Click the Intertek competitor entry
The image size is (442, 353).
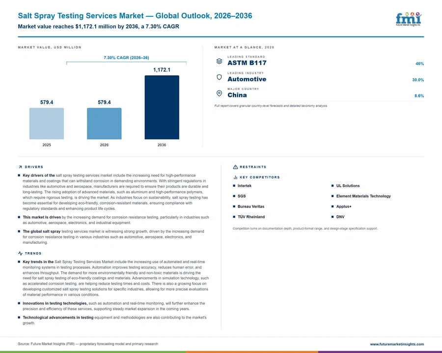[x=245, y=186]
